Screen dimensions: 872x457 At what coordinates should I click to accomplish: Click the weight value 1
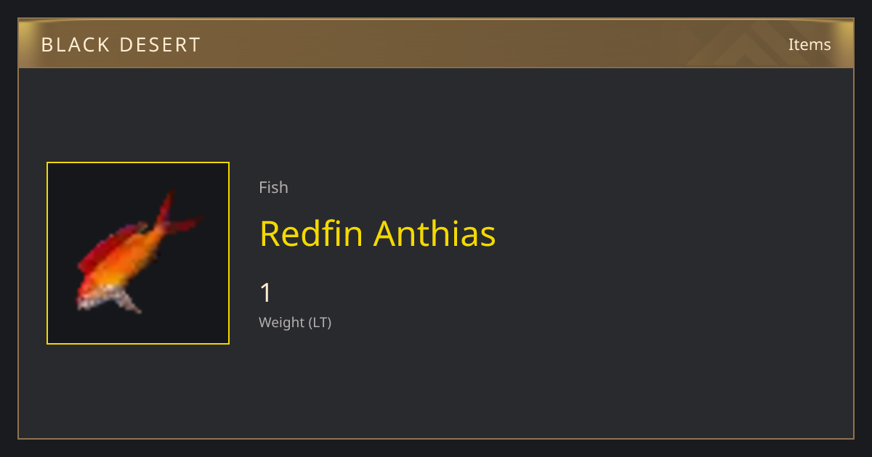pyautogui.click(x=266, y=293)
